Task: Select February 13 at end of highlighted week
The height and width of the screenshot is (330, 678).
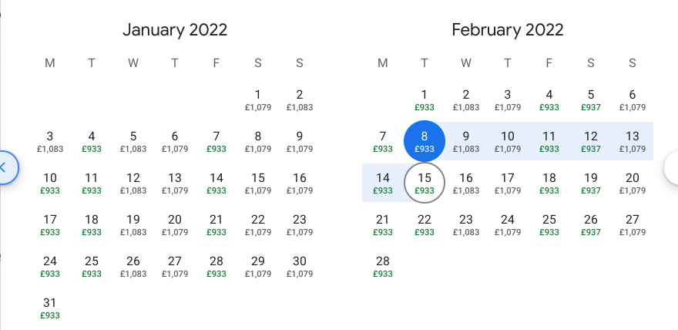Action: coord(633,141)
